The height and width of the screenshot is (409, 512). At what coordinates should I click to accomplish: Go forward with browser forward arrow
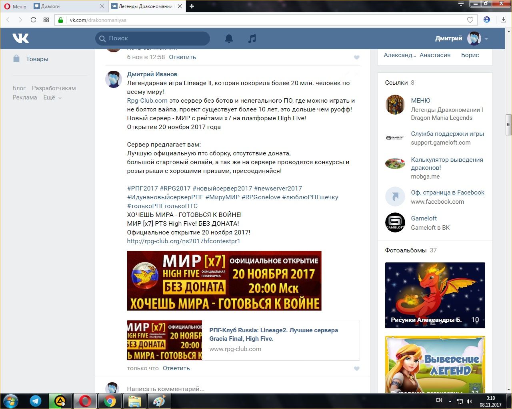(20, 20)
